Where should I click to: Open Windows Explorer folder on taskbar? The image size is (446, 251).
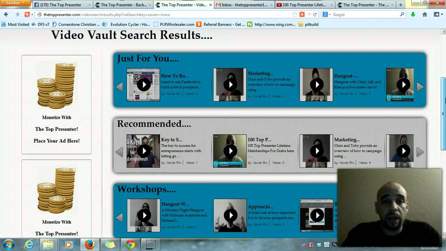(48, 245)
